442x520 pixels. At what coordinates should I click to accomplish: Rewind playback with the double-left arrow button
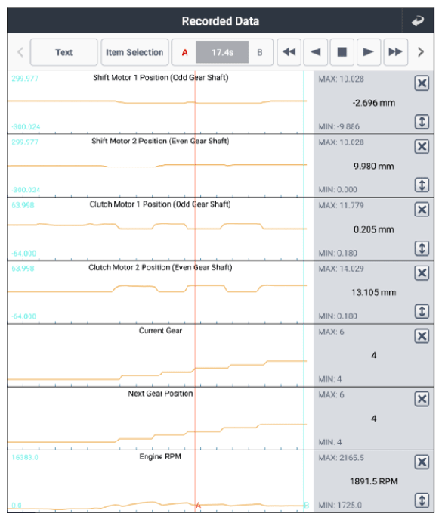tap(289, 52)
